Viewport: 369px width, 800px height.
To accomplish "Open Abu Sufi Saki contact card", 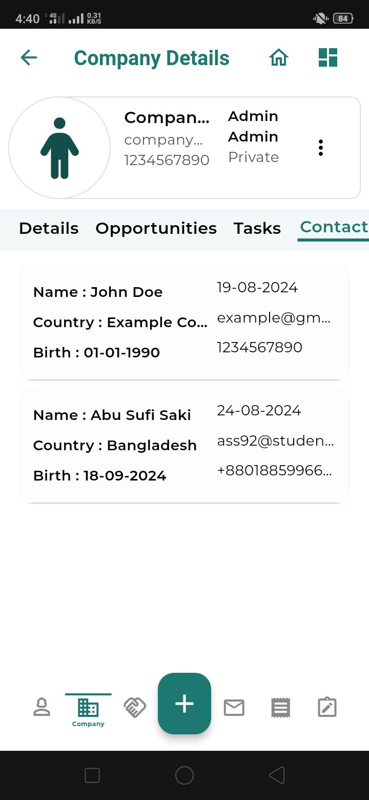I will [184, 445].
